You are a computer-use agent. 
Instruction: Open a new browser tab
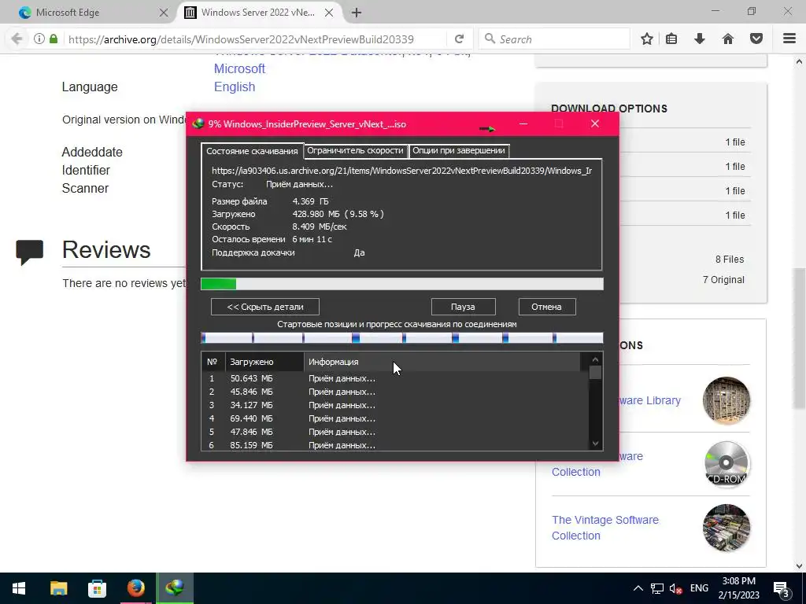tap(357, 13)
